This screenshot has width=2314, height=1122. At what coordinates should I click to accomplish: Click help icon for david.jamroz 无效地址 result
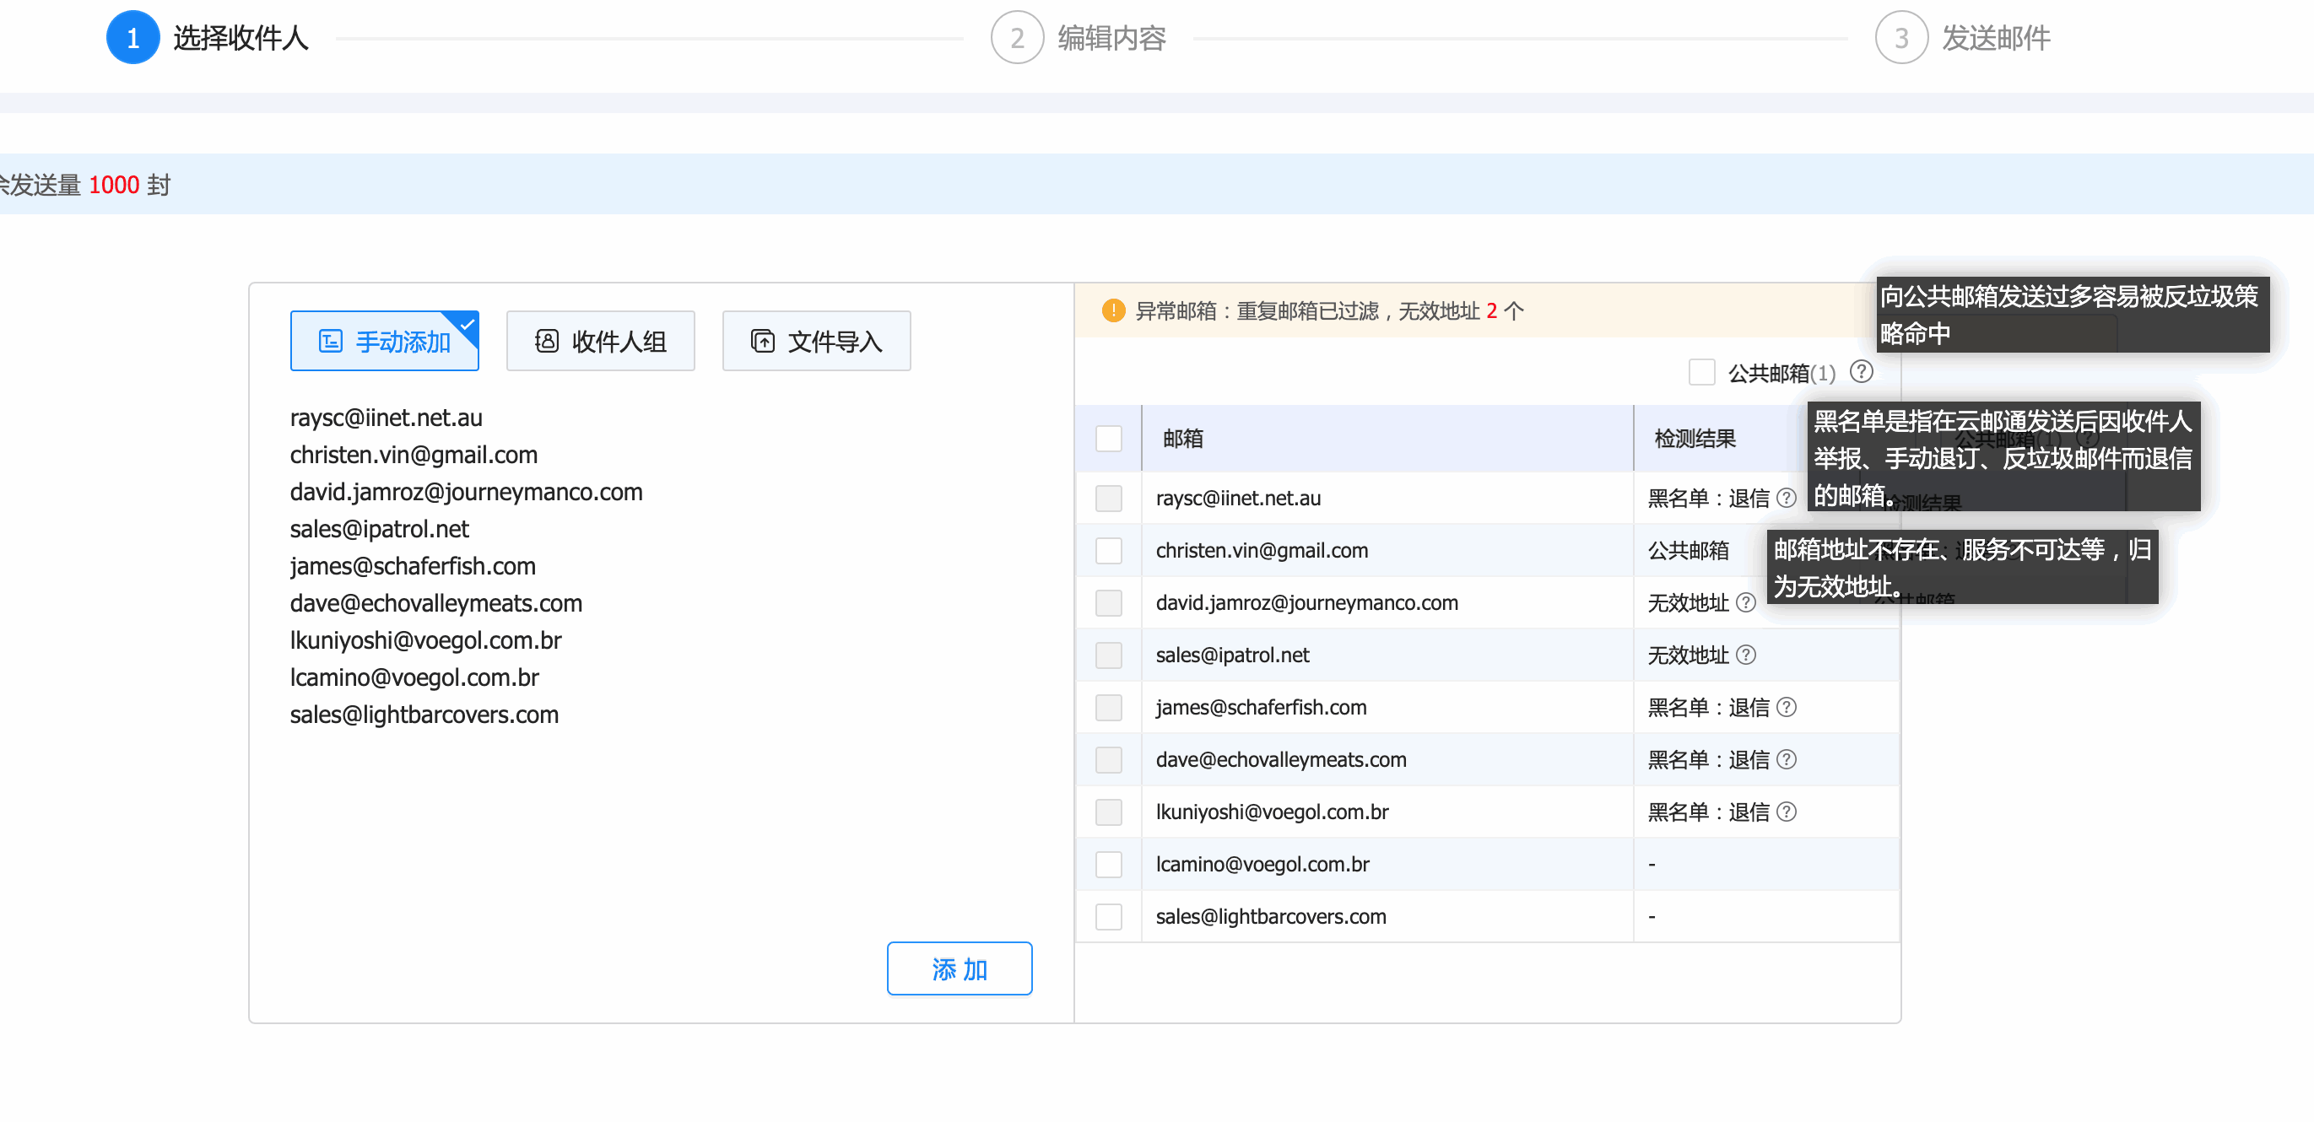click(1748, 603)
